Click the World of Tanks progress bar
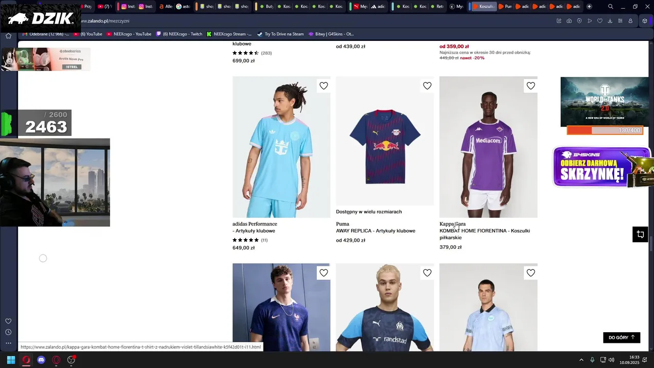 604,130
